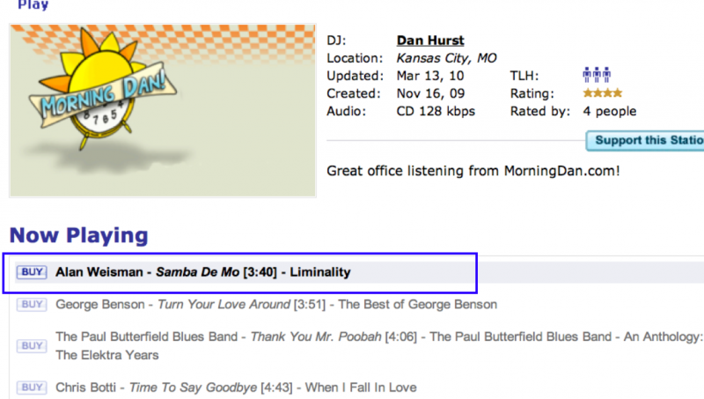
Task: Click BUY icon next to George Benson
Action: pyautogui.click(x=32, y=305)
